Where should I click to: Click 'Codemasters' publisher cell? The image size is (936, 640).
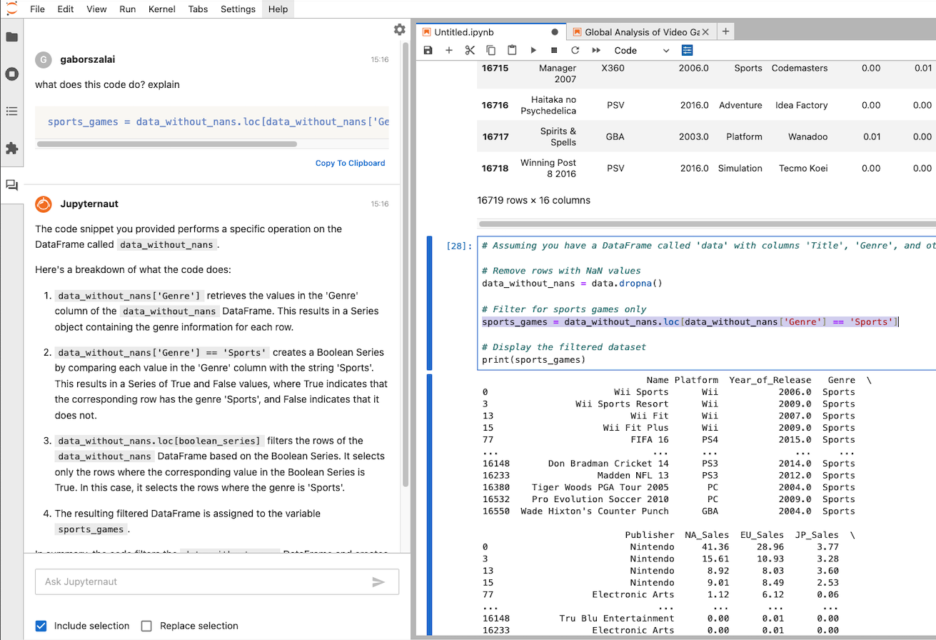coord(800,68)
